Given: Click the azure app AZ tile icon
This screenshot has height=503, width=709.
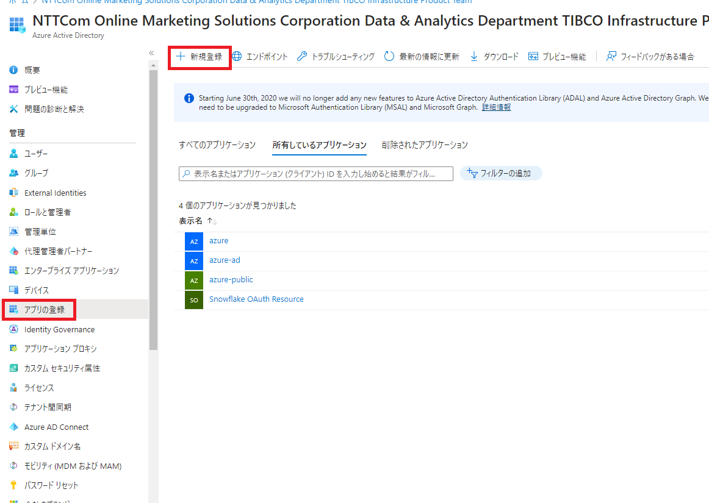Looking at the screenshot, I should [x=194, y=241].
